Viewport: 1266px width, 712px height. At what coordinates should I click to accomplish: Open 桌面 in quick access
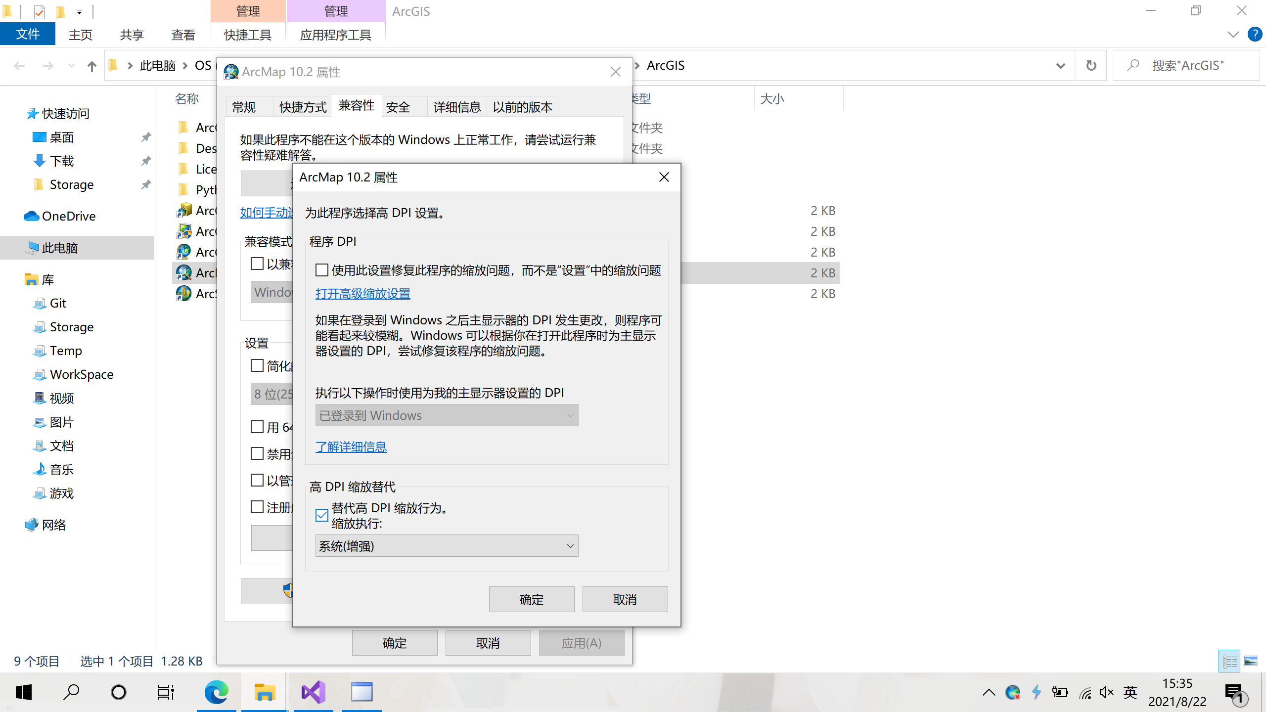click(62, 137)
